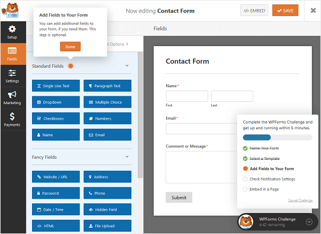Click the '4:42 remaining' timer text
The image size is (321, 234).
coord(272,225)
